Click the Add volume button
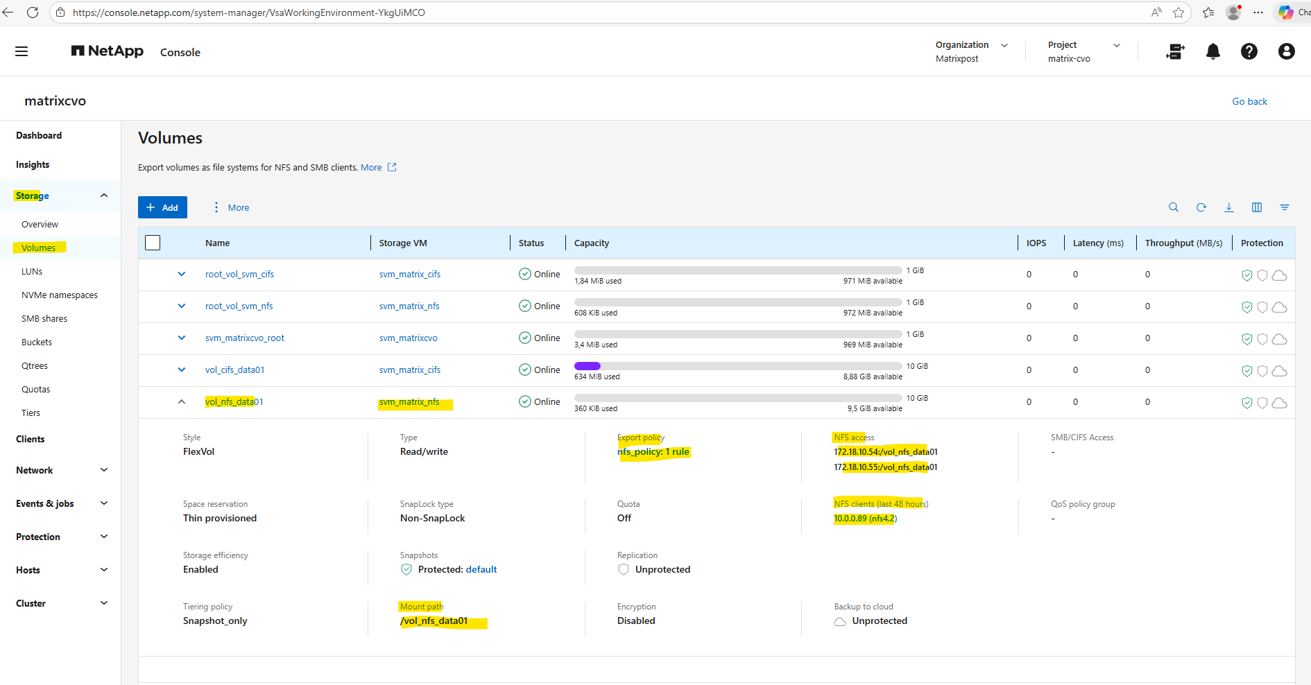This screenshot has width=1311, height=685. click(x=162, y=207)
